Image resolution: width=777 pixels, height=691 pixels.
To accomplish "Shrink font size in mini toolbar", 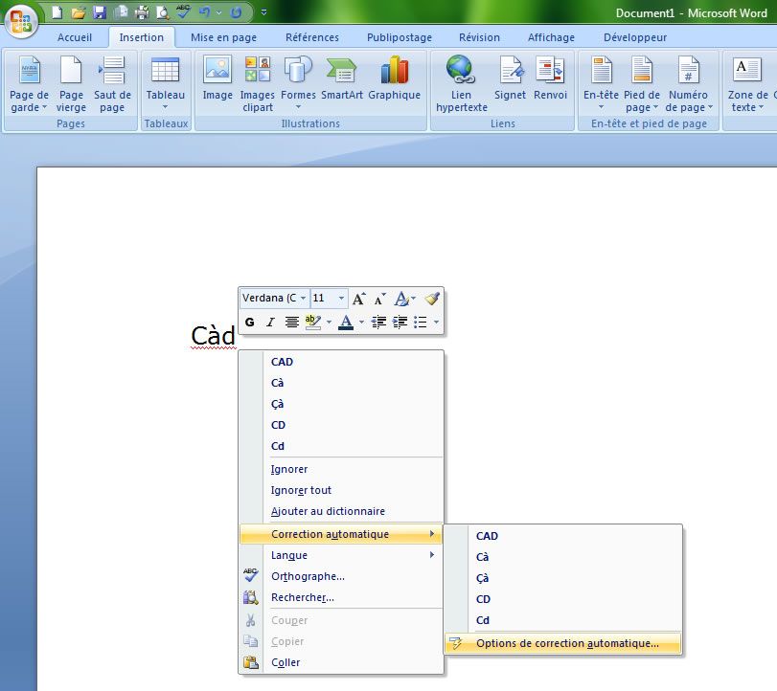I will (379, 299).
